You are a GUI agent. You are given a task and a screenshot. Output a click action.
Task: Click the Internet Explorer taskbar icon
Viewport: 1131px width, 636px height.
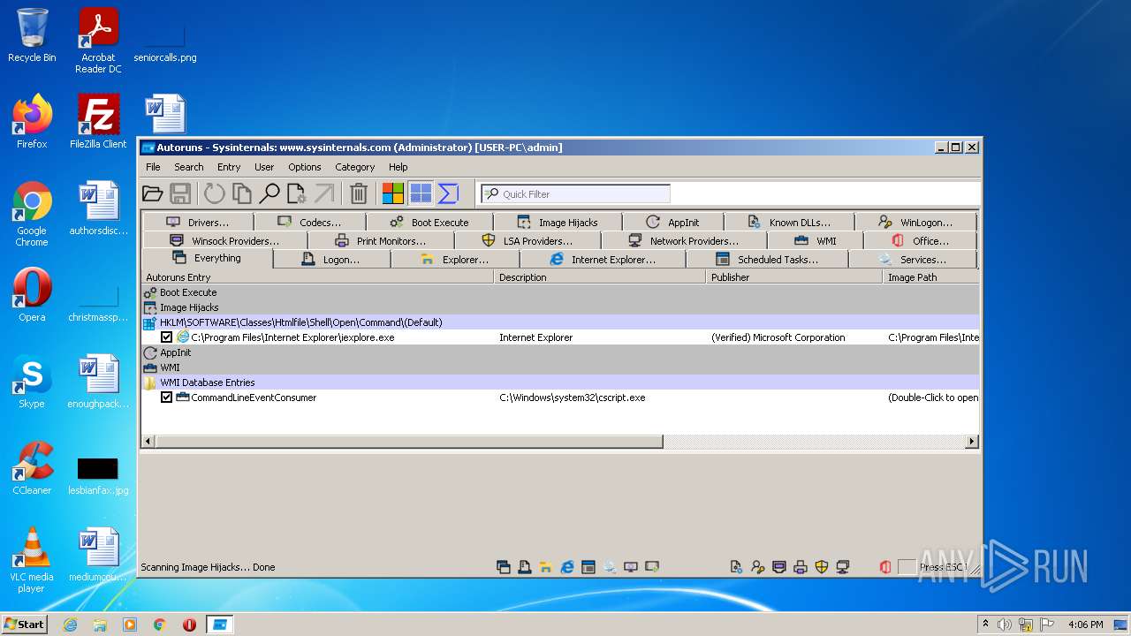tap(70, 625)
